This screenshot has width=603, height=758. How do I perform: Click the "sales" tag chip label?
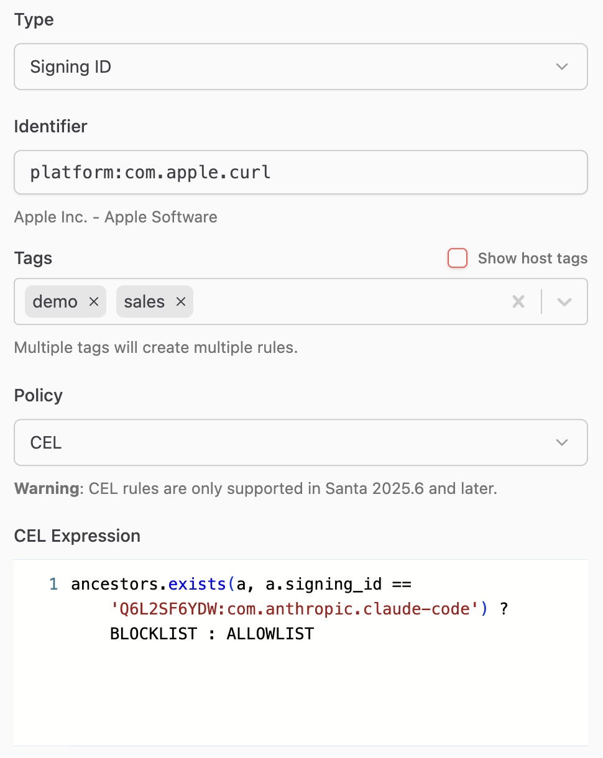click(x=144, y=302)
